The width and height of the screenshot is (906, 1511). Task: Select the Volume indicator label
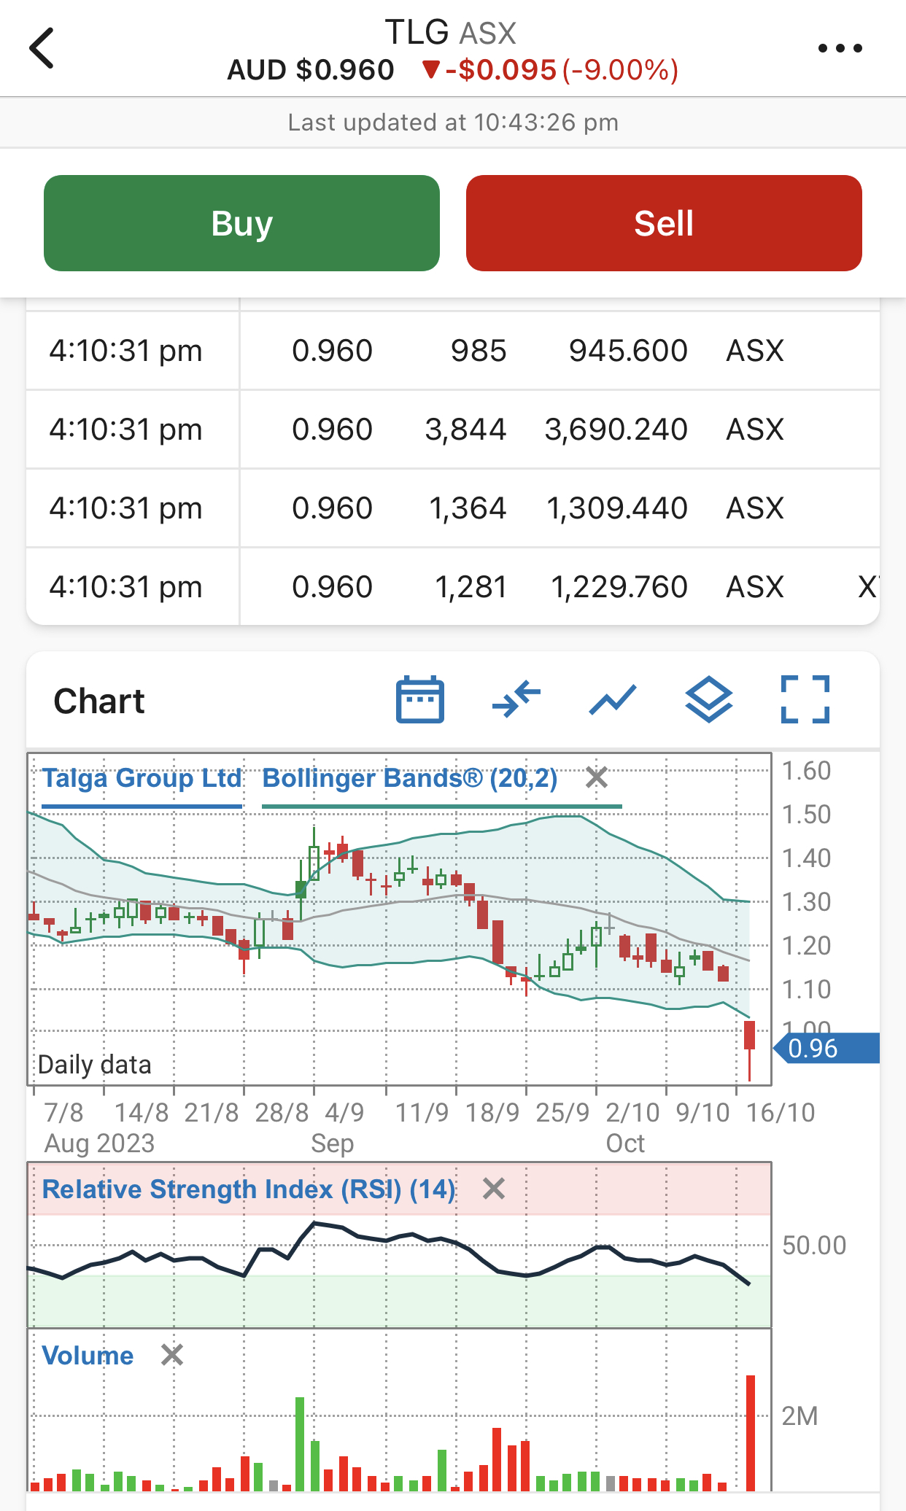(x=88, y=1356)
